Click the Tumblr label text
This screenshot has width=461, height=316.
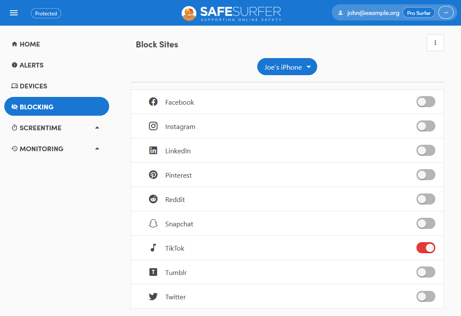coord(176,272)
